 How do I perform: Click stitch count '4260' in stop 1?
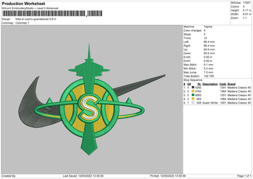coord(198,87)
